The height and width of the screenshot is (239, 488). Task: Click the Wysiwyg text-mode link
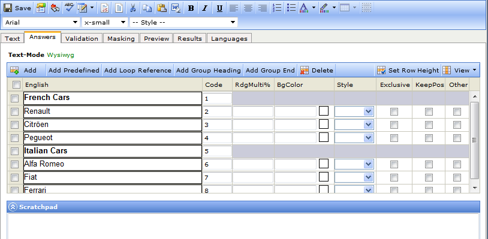[x=61, y=55]
